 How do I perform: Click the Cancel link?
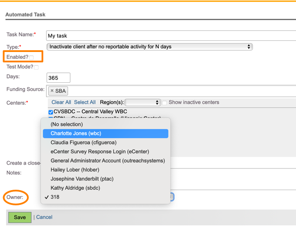point(44,217)
